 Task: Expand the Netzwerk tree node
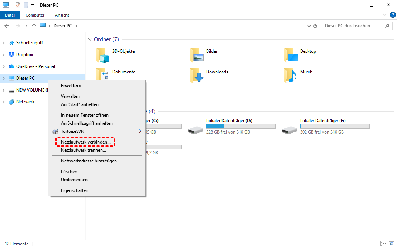pyautogui.click(x=4, y=102)
